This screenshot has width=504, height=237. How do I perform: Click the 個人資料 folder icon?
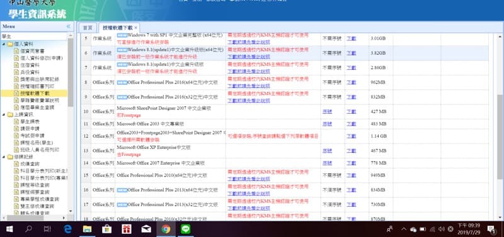pos(10,44)
